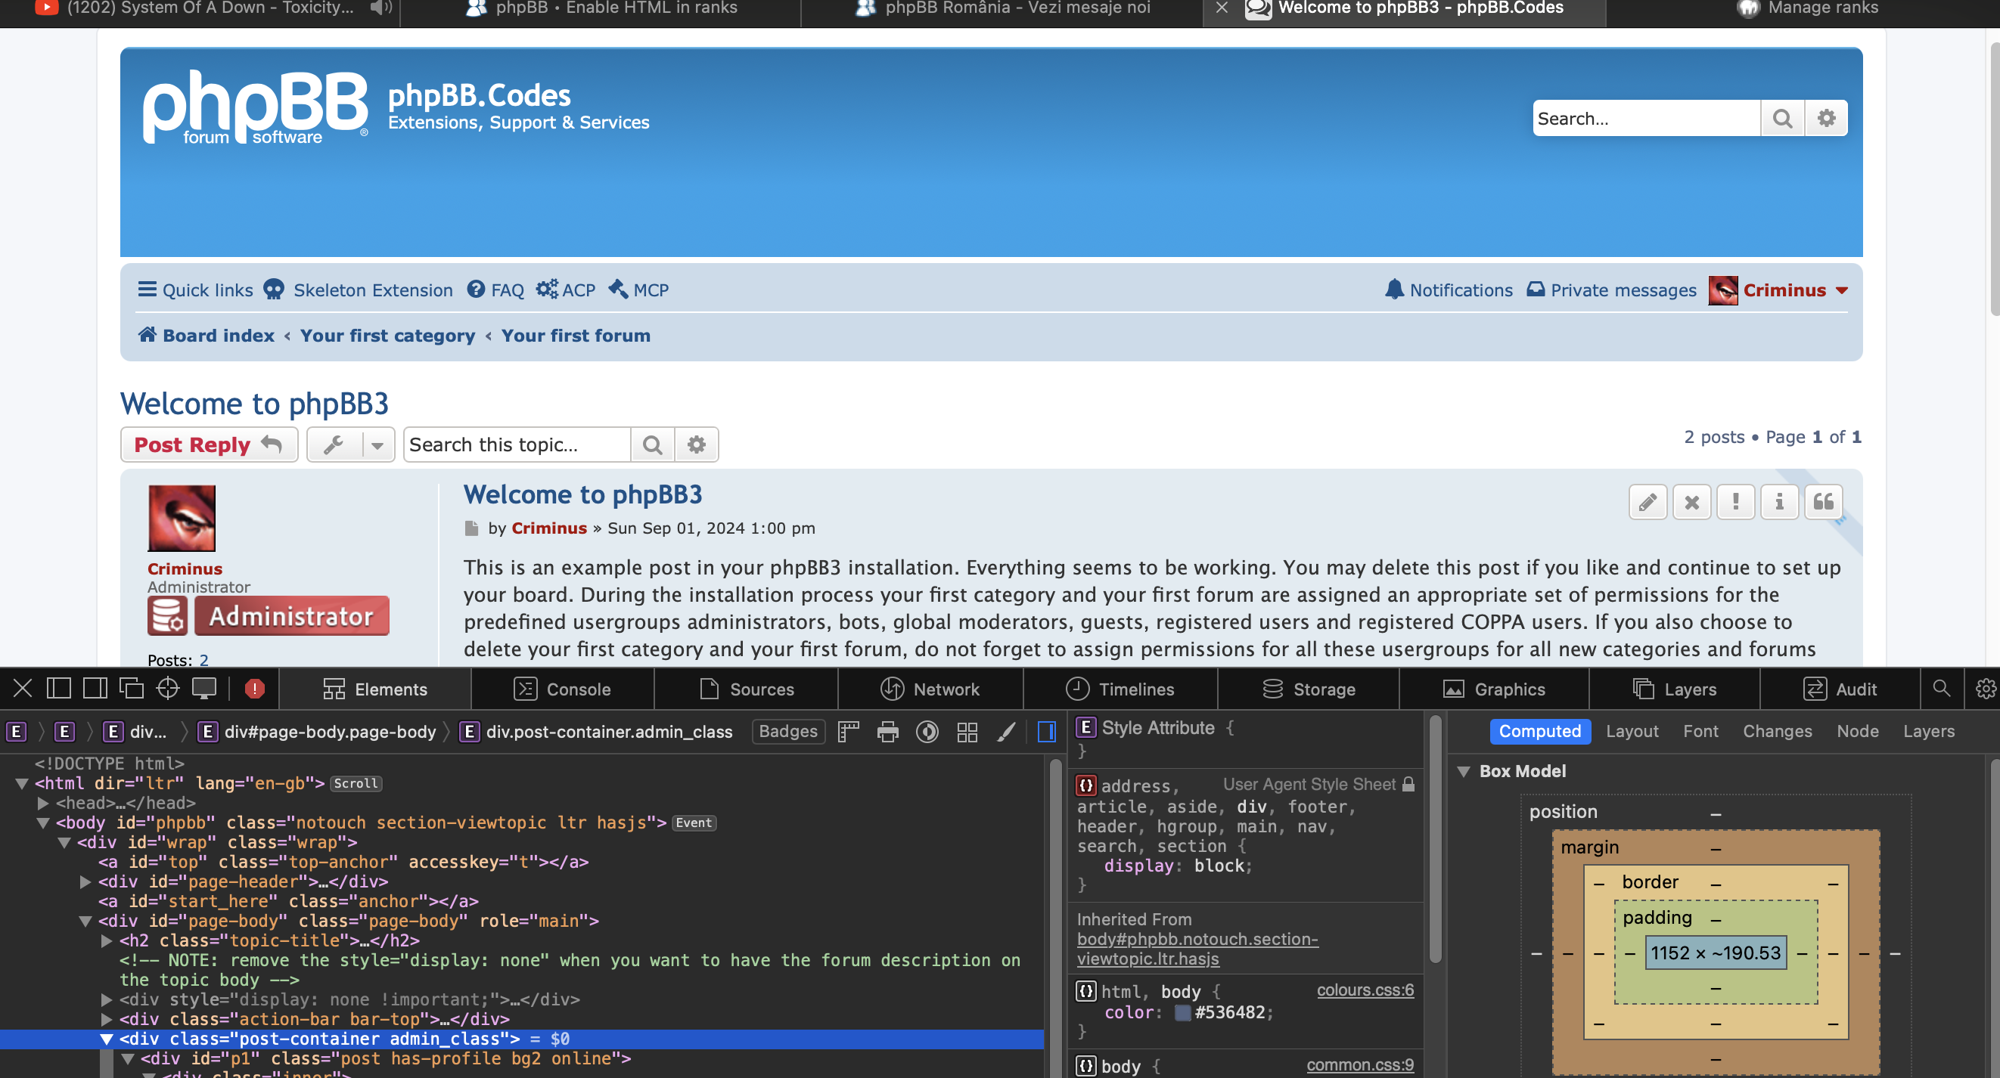Collapse the body#phpbb element node
2000x1078 pixels.
pos(43,822)
